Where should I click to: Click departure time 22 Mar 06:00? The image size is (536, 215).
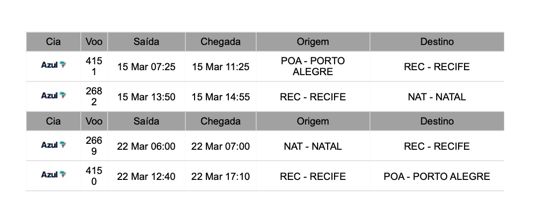pyautogui.click(x=146, y=146)
